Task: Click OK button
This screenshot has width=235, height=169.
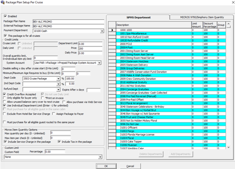Action: (106, 166)
